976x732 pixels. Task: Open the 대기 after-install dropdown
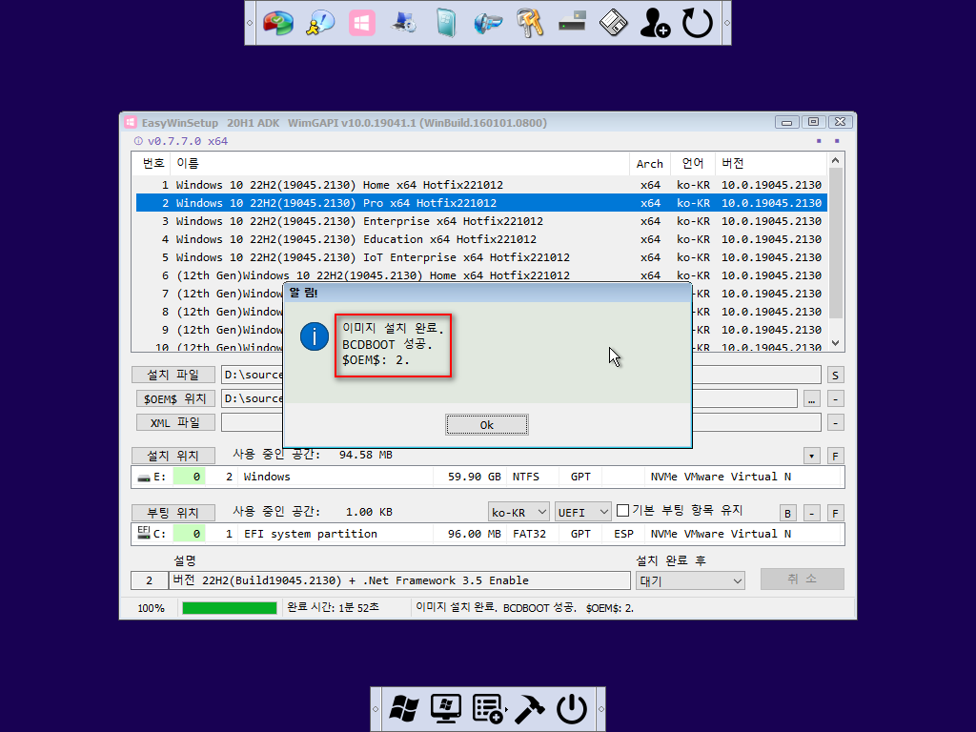click(x=690, y=580)
